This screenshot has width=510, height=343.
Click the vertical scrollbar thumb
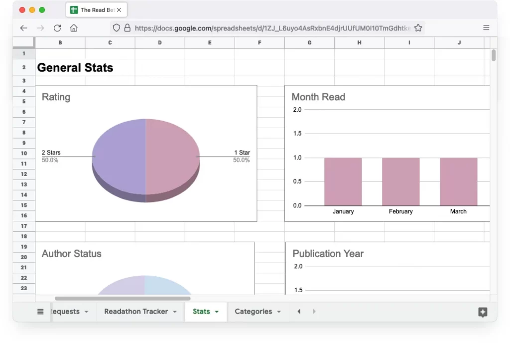494,55
